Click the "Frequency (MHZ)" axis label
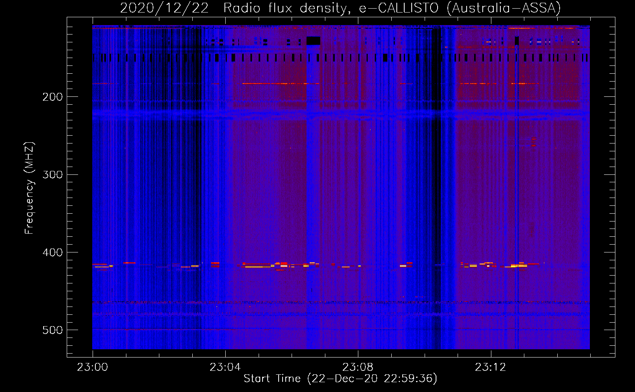 pos(29,188)
